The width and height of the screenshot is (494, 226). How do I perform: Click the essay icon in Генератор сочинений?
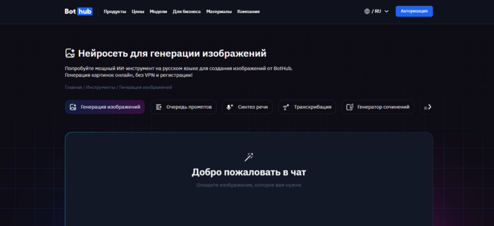coord(349,107)
